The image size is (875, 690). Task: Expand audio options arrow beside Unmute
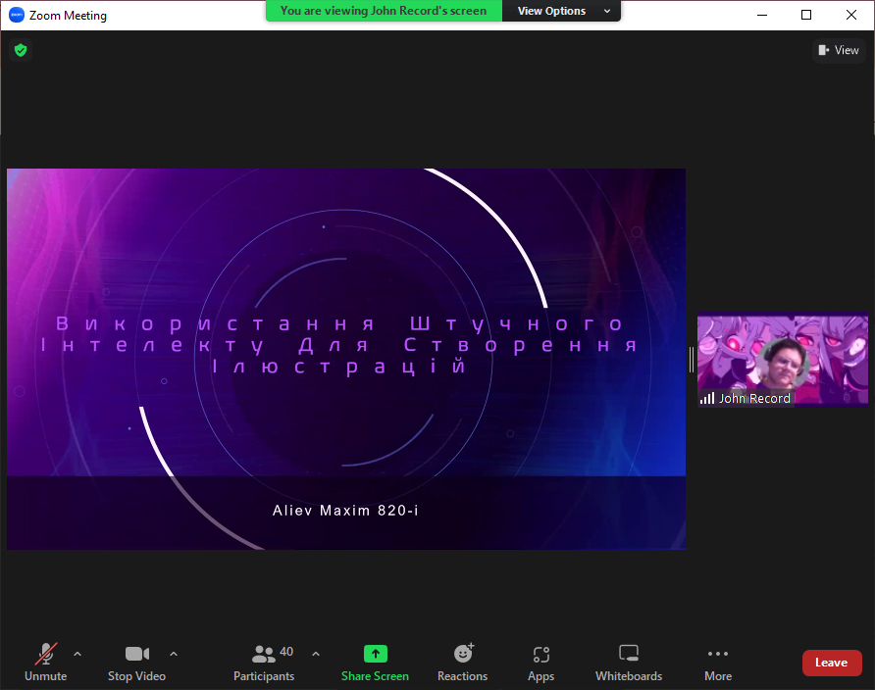point(77,654)
